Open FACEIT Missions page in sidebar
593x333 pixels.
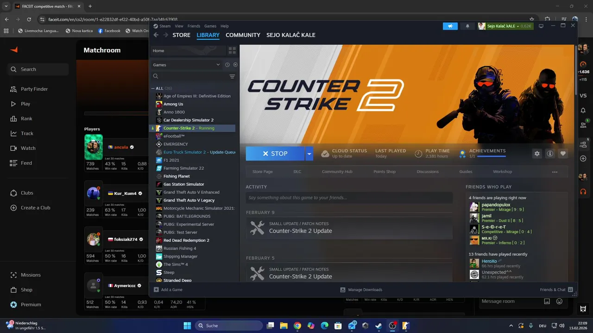tap(31, 275)
